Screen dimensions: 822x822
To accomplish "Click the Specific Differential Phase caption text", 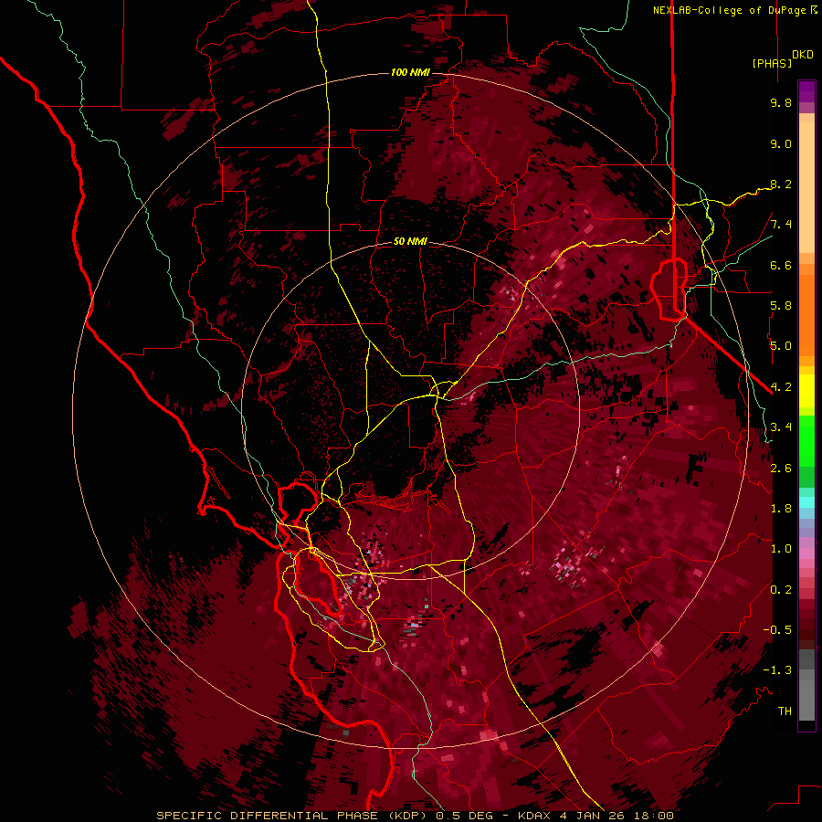I will click(415, 816).
